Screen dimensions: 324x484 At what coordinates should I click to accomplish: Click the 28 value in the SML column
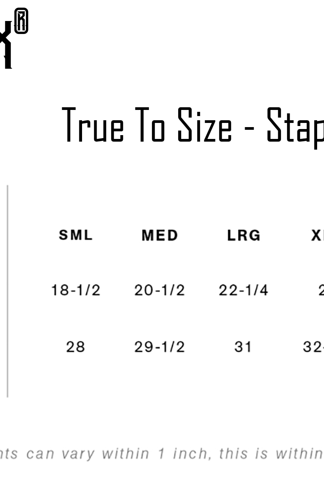click(x=76, y=347)
